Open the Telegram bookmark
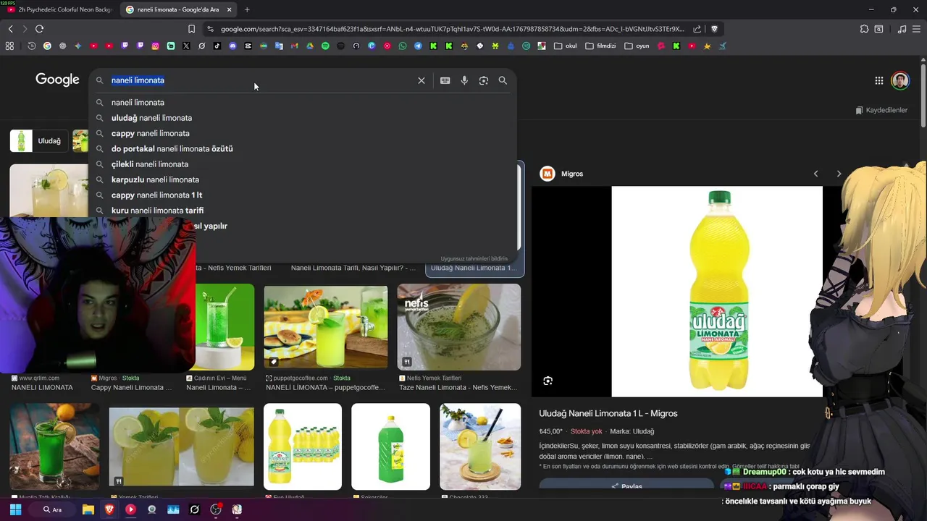 click(x=418, y=46)
